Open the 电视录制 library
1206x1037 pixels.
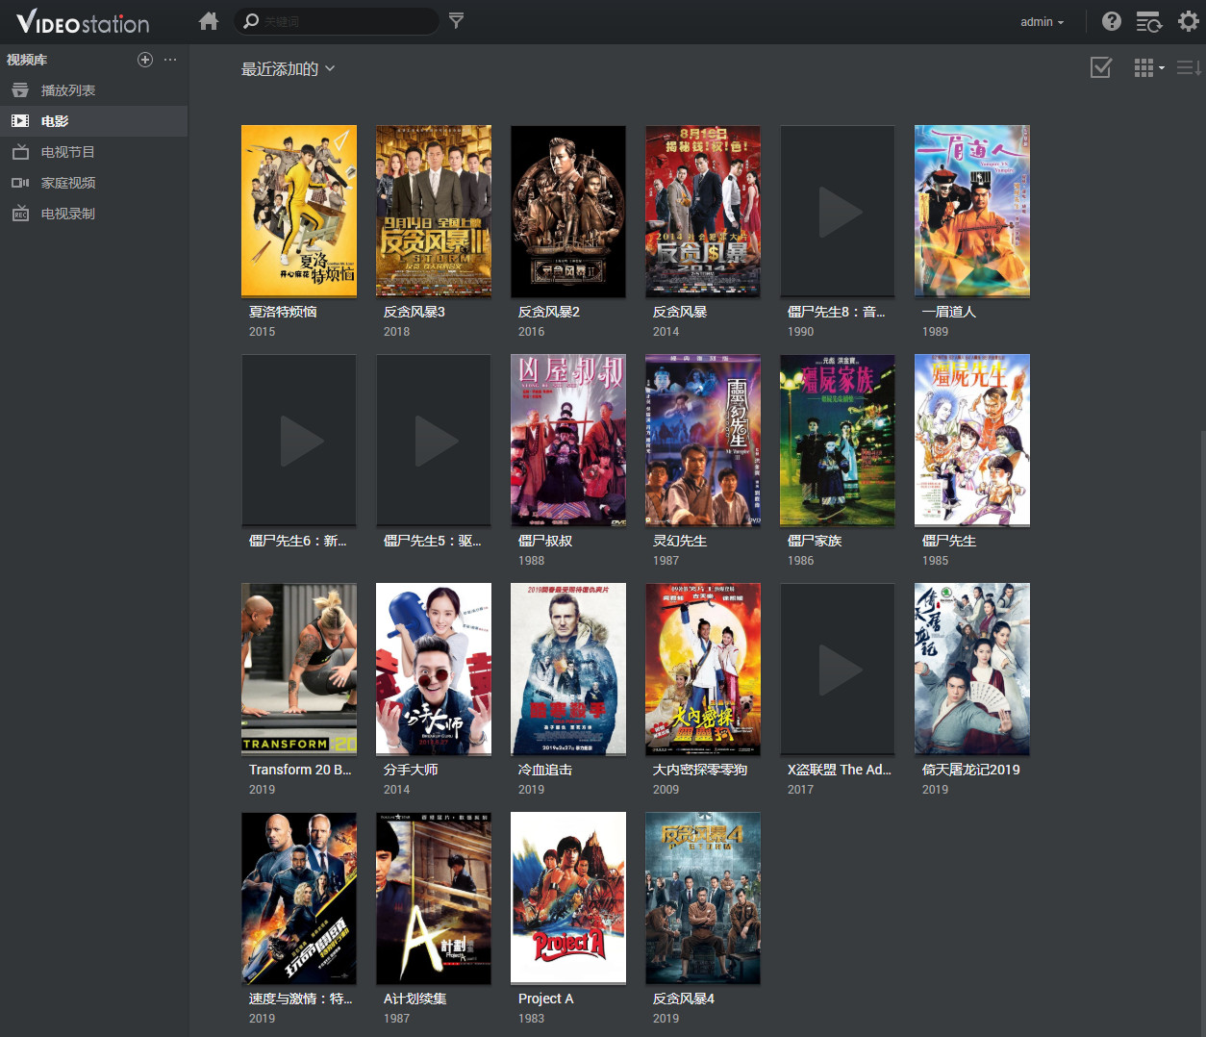point(93,214)
